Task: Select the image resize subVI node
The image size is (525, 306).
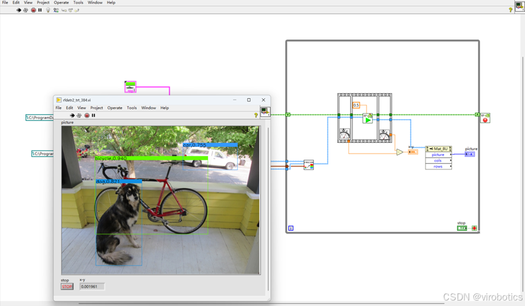Action: click(x=308, y=165)
